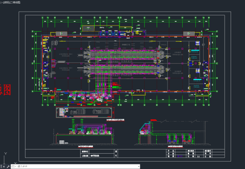
Task: Close the command line with its X icon
Action: point(4,167)
